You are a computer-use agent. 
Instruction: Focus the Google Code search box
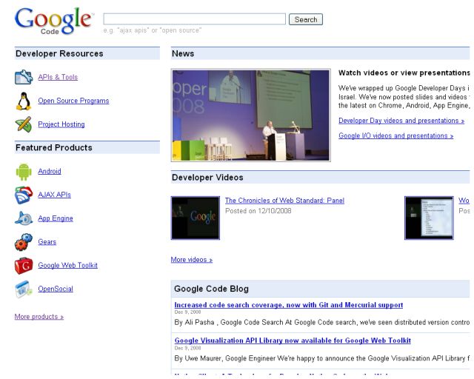point(194,19)
